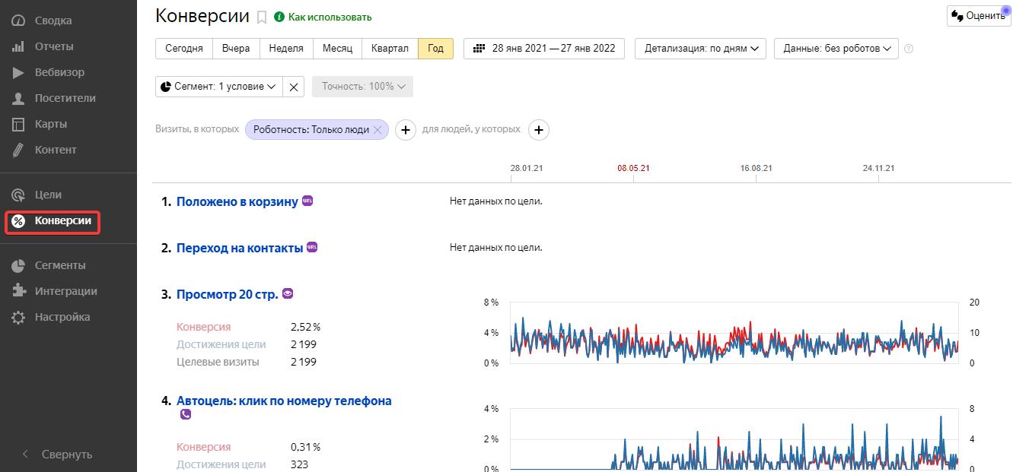Open Данные: без роботов dropdown

pos(835,49)
